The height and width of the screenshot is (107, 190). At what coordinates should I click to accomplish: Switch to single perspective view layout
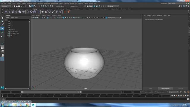point(2,48)
